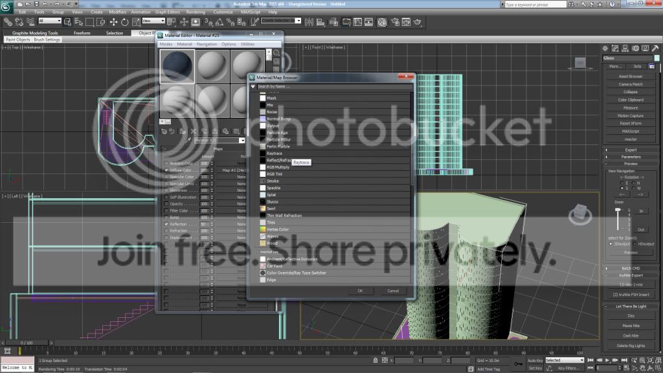663x373 pixels.
Task: Click the Auto Key button
Action: (x=535, y=361)
